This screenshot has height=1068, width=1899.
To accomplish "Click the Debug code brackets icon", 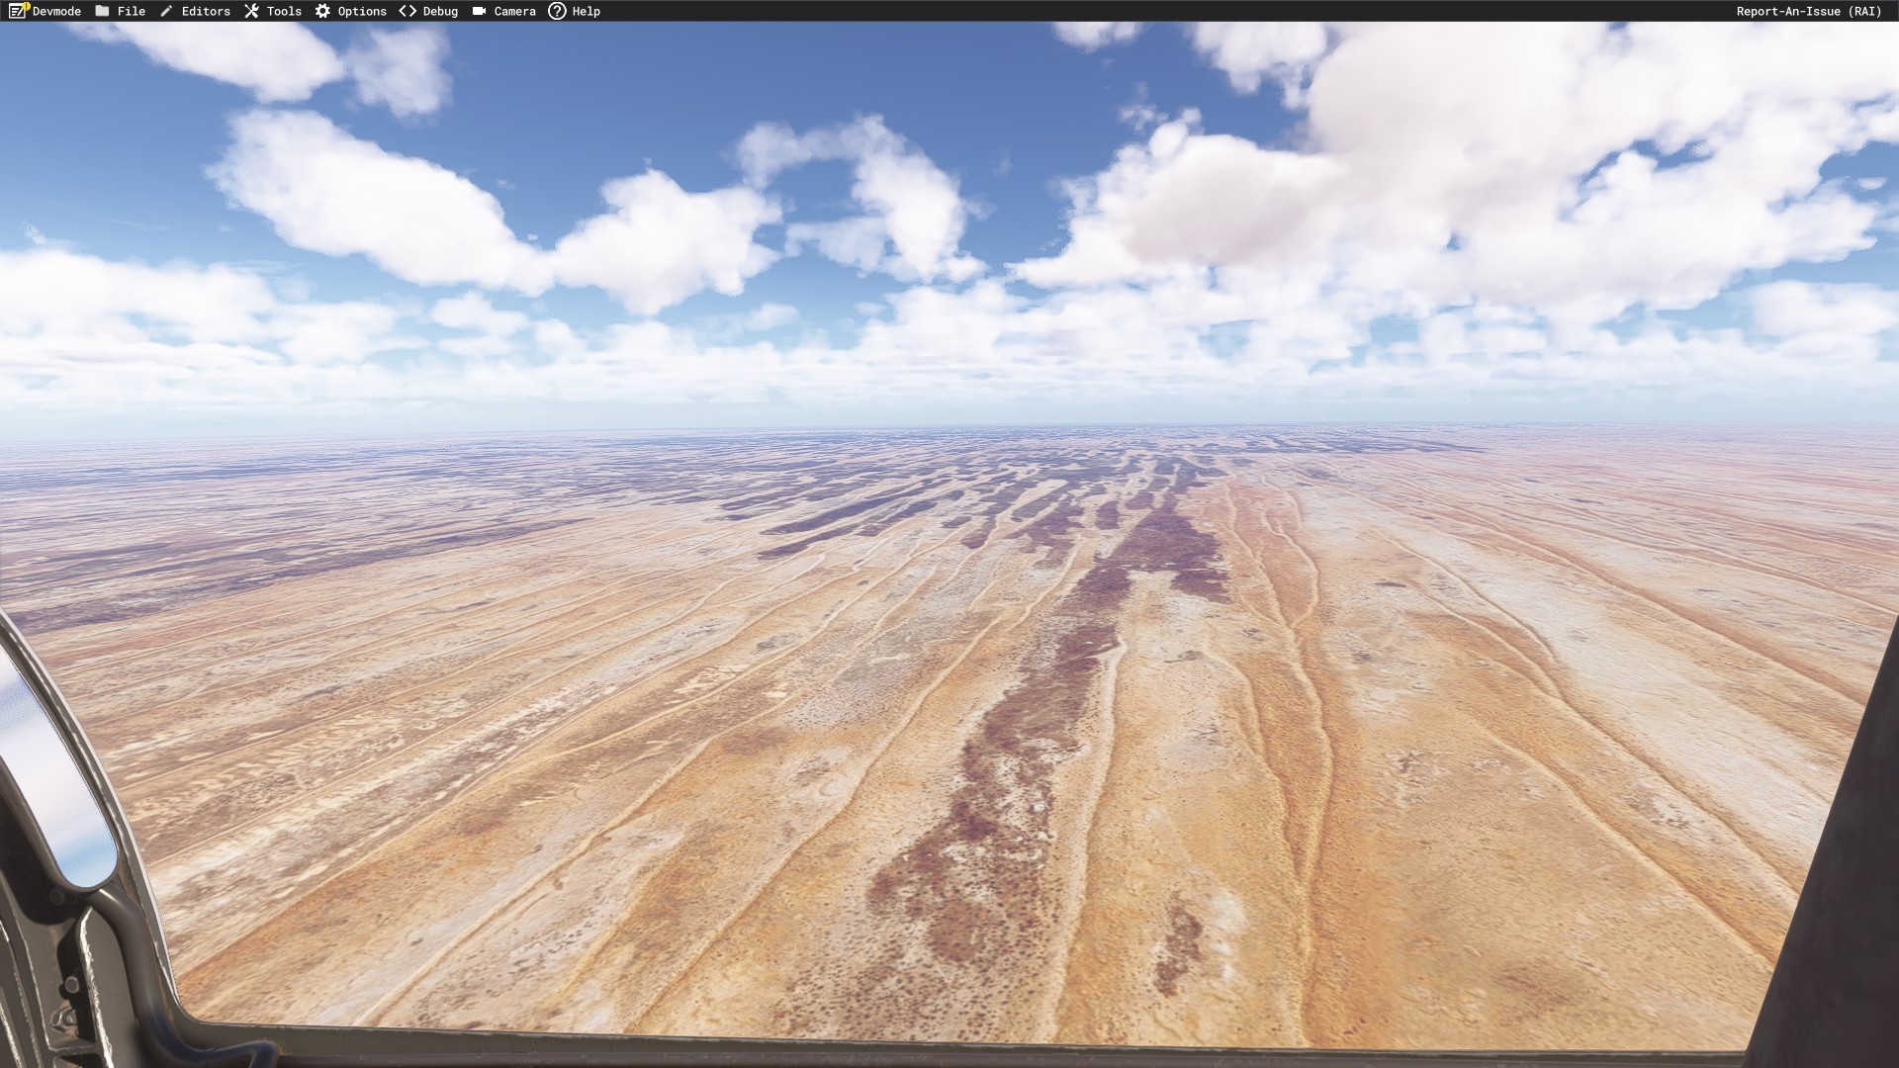I will click(x=407, y=11).
